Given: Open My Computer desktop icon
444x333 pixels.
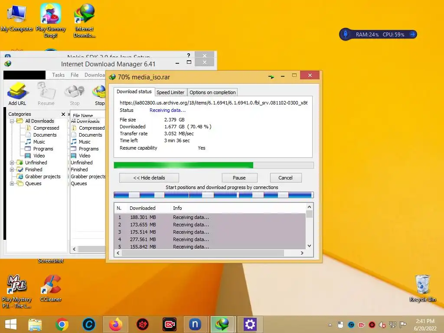Looking at the screenshot, I should [x=17, y=18].
